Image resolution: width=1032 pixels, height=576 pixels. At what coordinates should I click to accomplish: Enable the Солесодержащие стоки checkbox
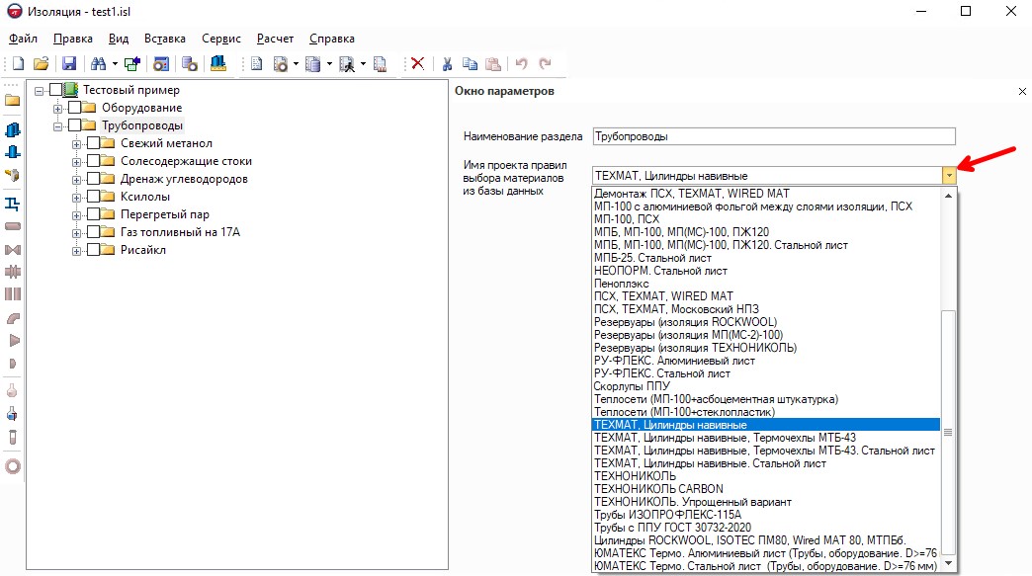[x=94, y=160]
